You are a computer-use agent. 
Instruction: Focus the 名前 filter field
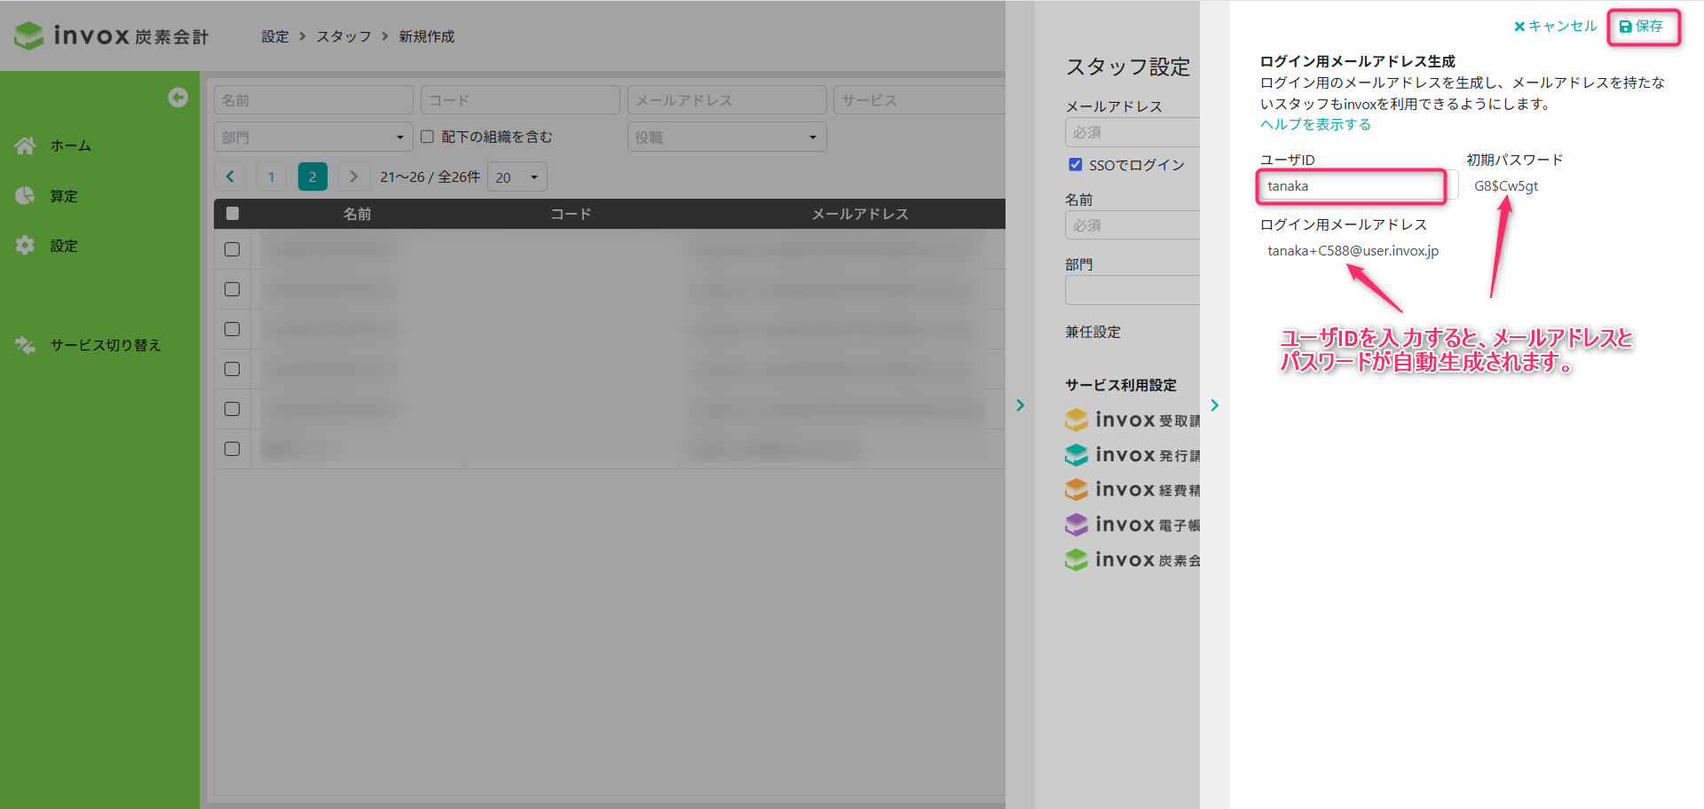coord(313,100)
